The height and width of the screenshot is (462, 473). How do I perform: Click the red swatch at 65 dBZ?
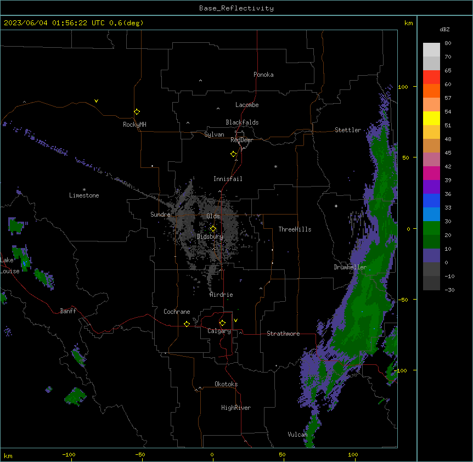(x=431, y=77)
